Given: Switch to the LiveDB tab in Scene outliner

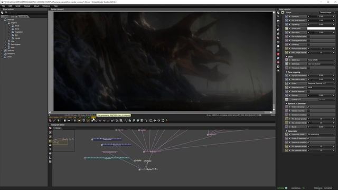Looking at the screenshot, I should click(x=14, y=16).
